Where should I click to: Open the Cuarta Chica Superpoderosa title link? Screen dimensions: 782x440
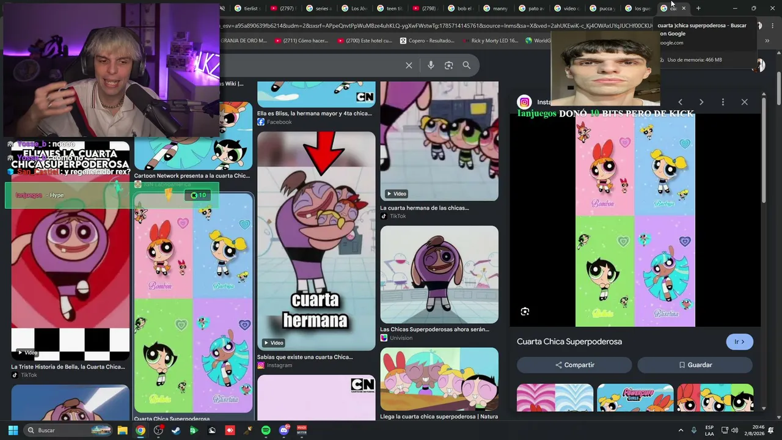(569, 342)
